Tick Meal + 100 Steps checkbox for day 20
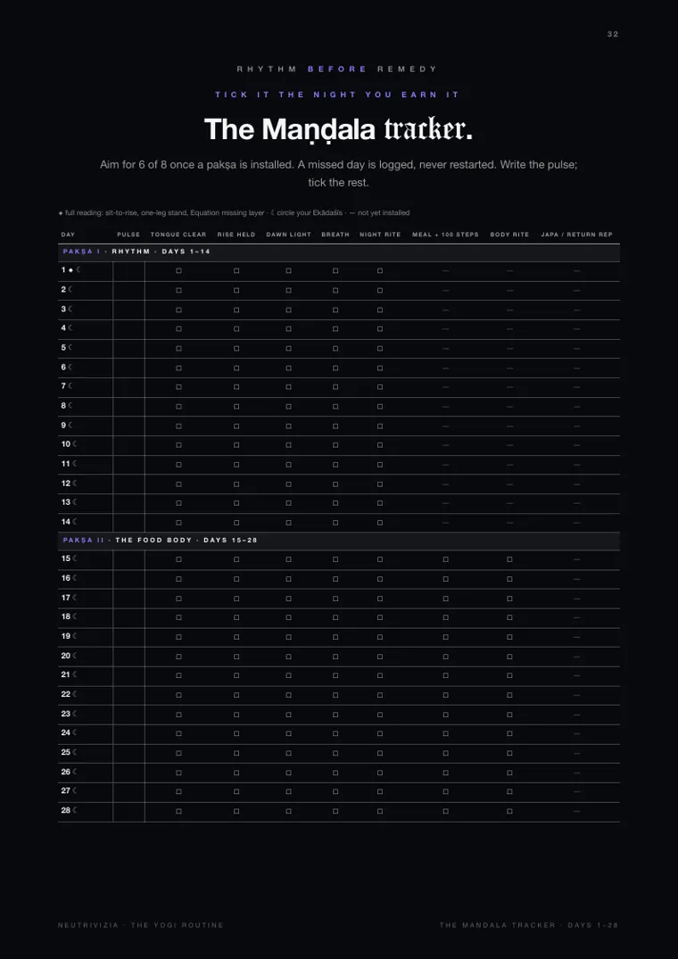 (446, 657)
